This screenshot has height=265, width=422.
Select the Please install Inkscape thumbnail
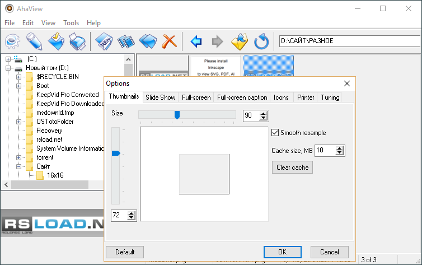coord(215,67)
